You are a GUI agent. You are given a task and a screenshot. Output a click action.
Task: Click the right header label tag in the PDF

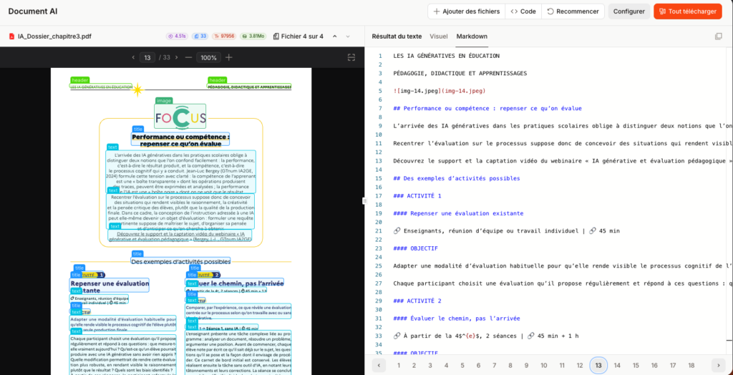pos(217,80)
